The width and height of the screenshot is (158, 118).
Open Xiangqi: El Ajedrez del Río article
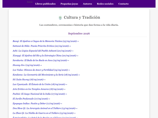[x=45, y=56]
